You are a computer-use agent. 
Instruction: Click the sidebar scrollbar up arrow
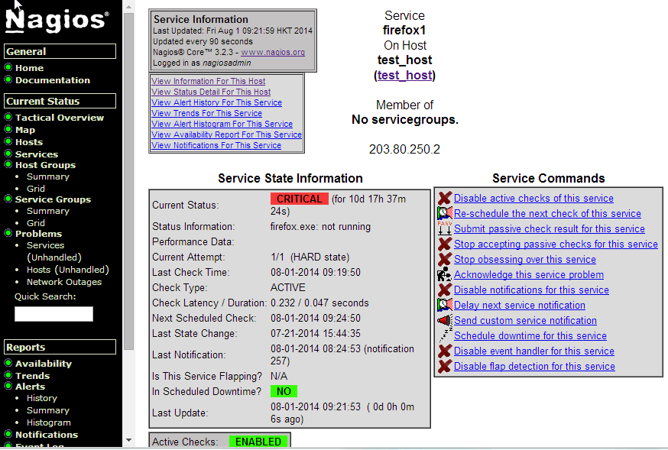pyautogui.click(x=128, y=6)
